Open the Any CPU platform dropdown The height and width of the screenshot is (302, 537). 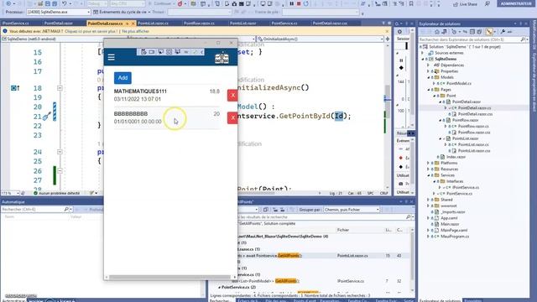click(x=127, y=3)
